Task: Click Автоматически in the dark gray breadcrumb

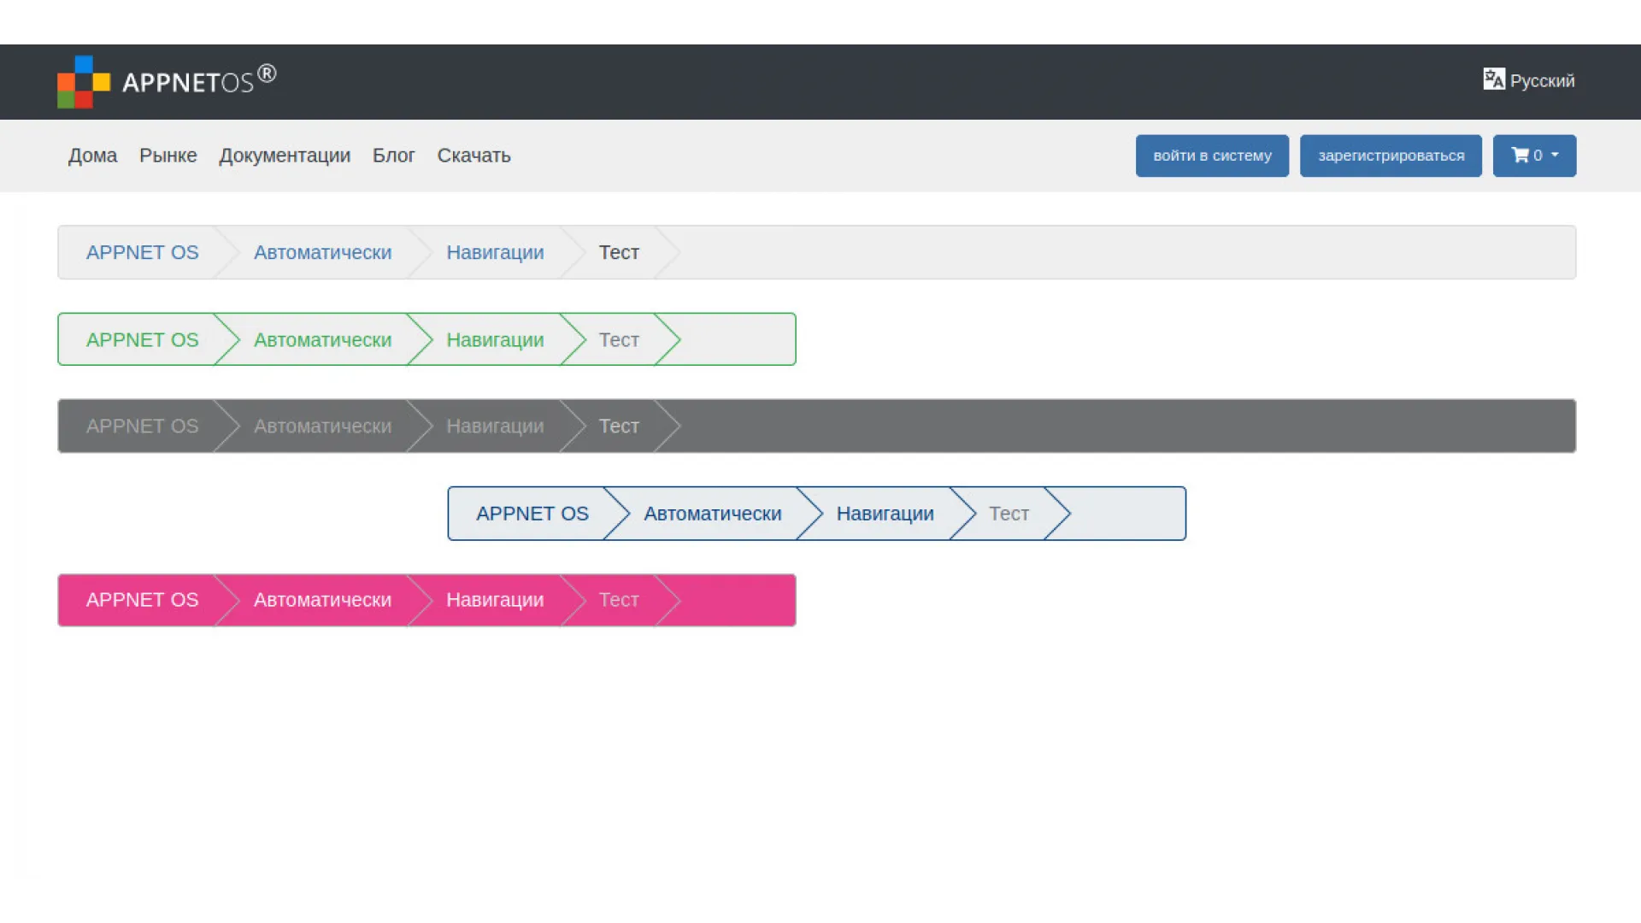Action: (323, 426)
